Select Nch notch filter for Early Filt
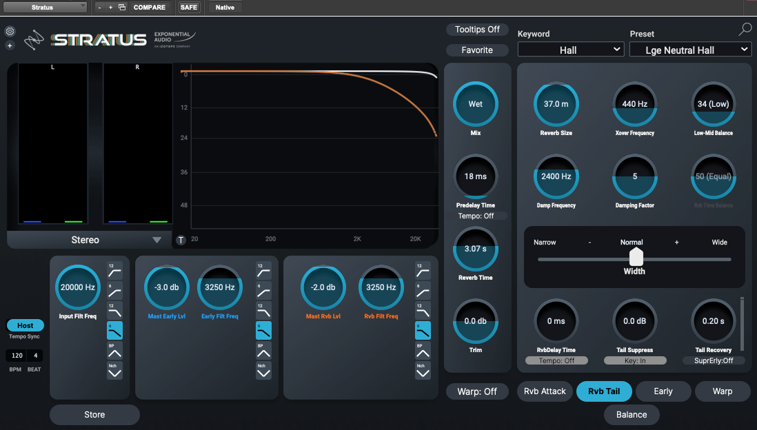757x430 pixels. click(263, 371)
